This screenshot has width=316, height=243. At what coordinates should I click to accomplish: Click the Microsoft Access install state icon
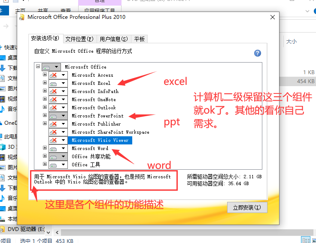point(53,75)
